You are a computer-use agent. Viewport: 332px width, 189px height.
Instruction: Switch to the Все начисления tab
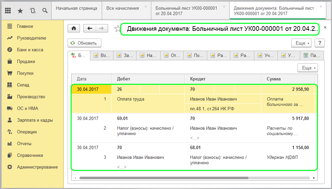(x=122, y=8)
